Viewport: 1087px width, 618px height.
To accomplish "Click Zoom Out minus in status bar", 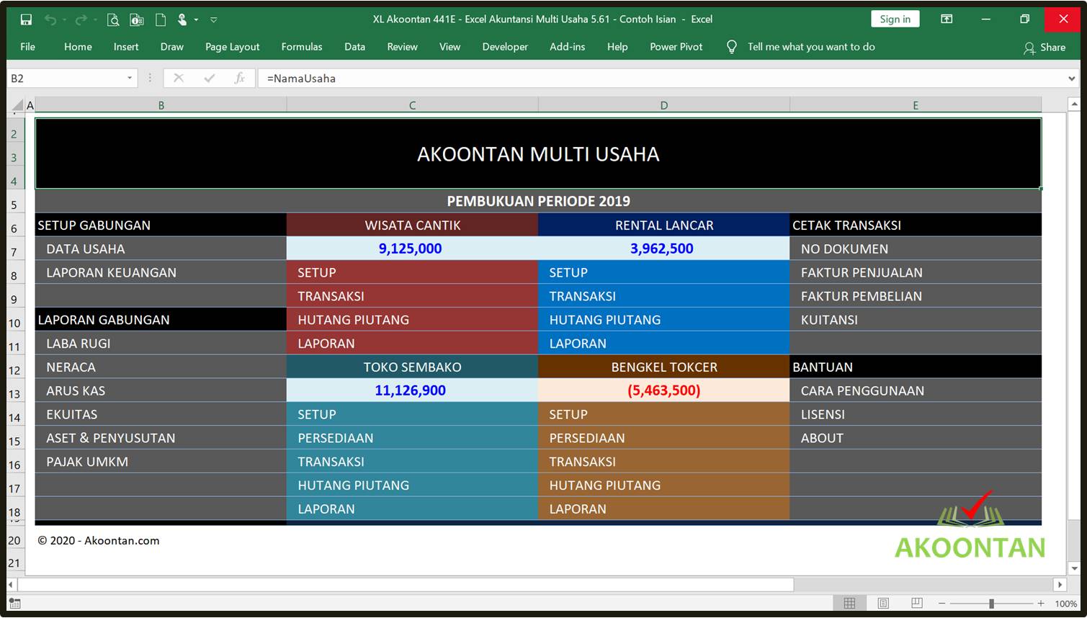I will [941, 604].
